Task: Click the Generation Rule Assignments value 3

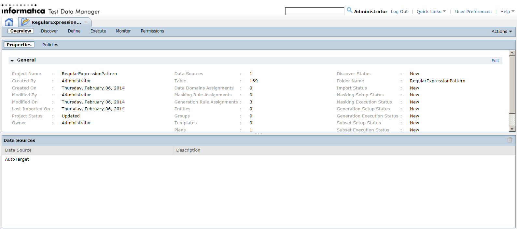Action: 251,102
